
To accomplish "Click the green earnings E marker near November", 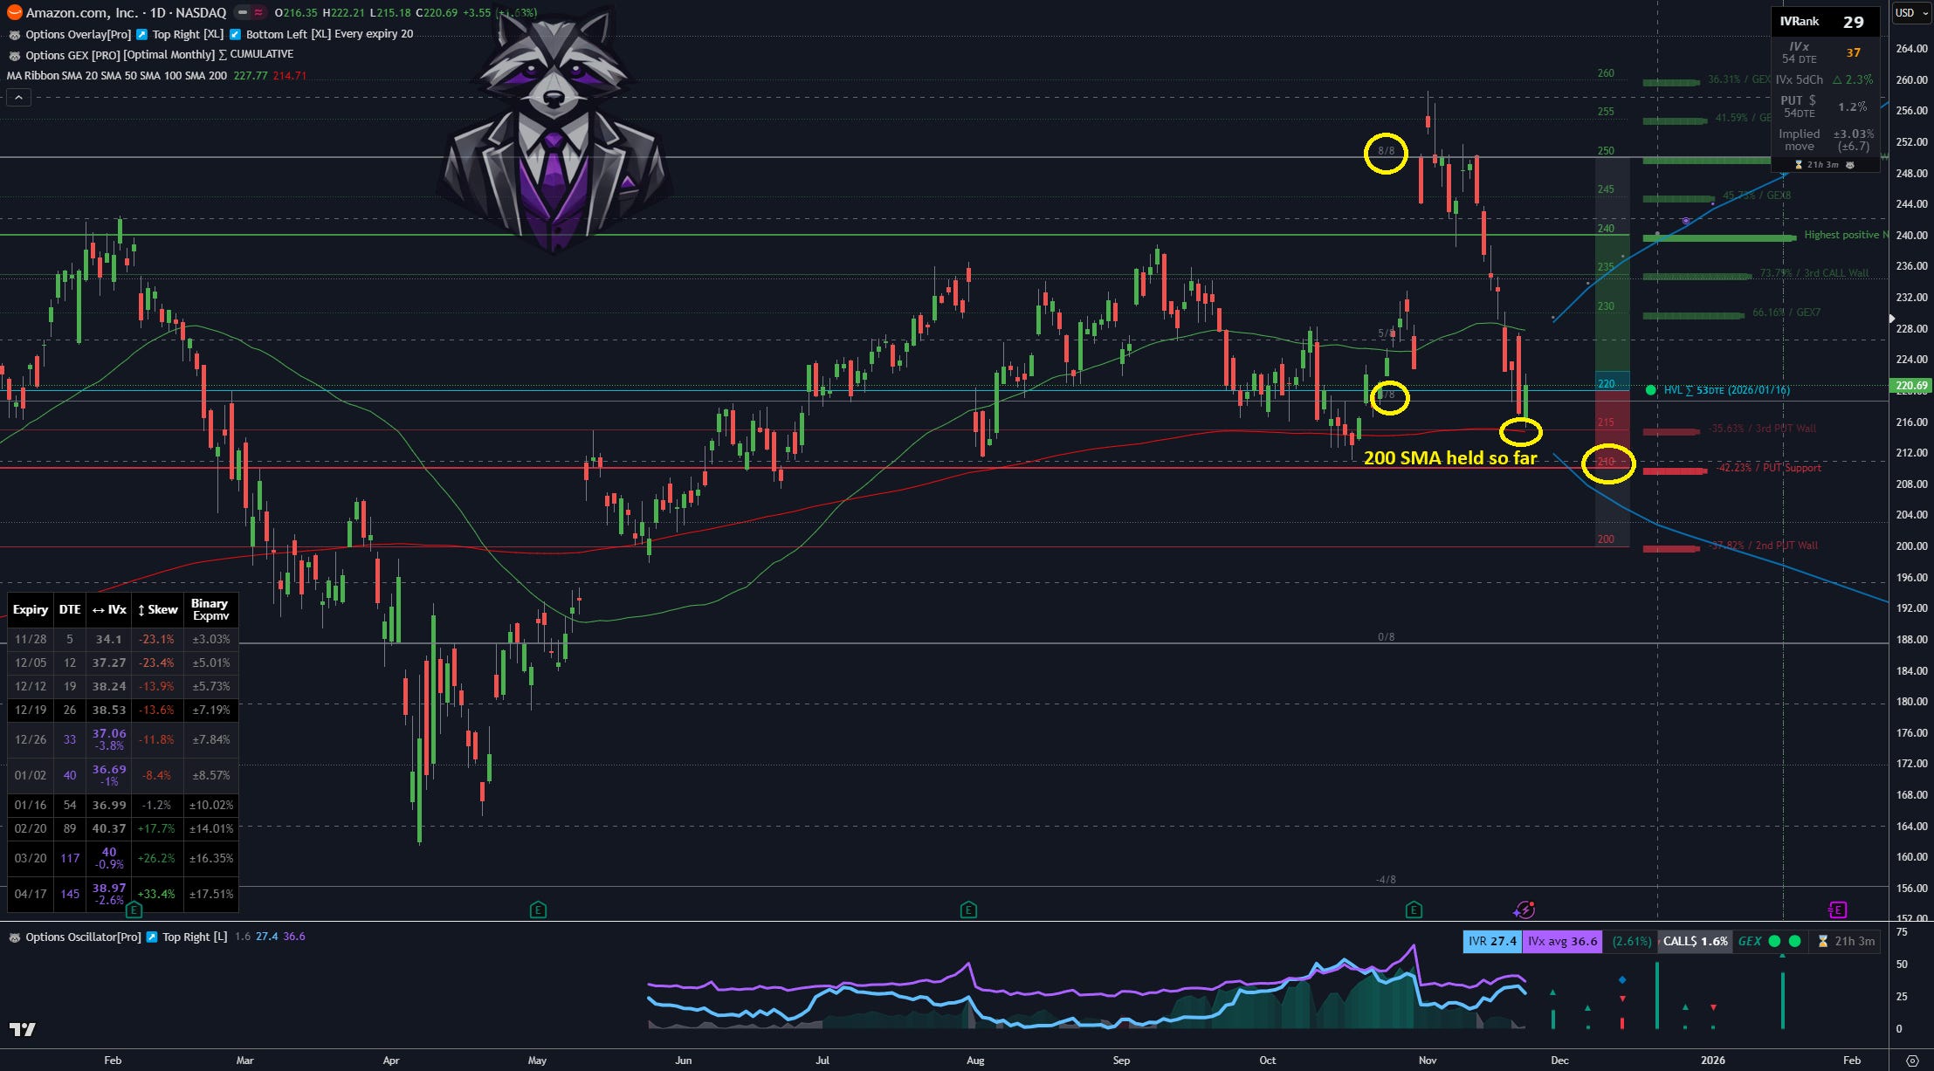I will 1414,910.
